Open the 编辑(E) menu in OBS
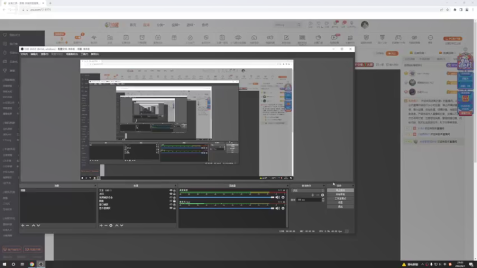 35,54
